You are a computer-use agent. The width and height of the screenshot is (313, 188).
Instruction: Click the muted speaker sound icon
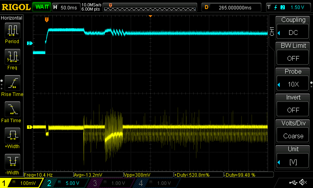coord(303,182)
